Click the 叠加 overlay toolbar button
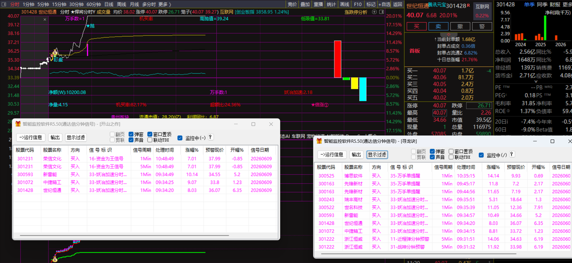 tap(305, 4)
